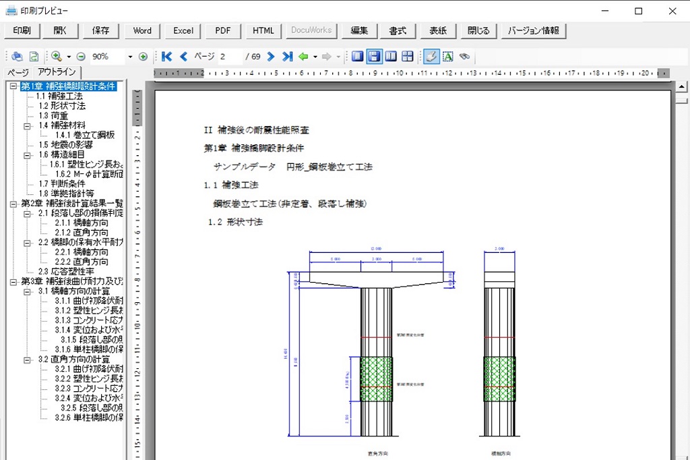
Task: Click the vertical scrollbar up arrow
Action: pyautogui.click(x=682, y=87)
